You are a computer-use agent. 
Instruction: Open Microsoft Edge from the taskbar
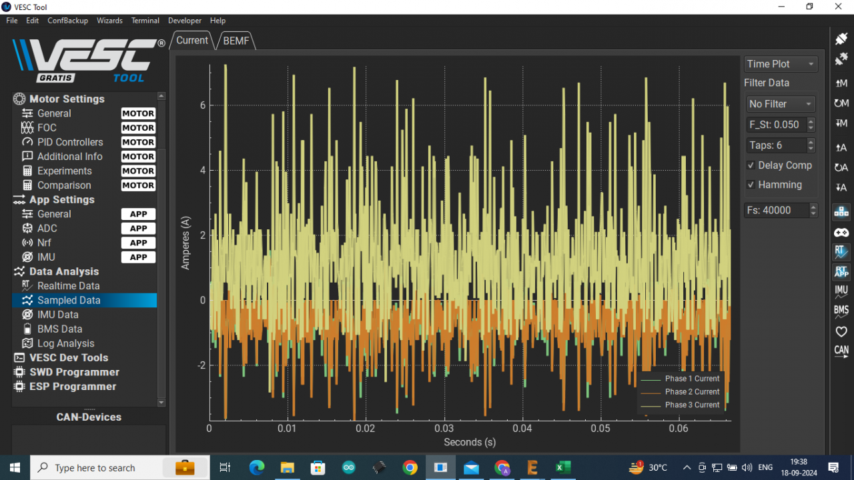[x=257, y=468]
